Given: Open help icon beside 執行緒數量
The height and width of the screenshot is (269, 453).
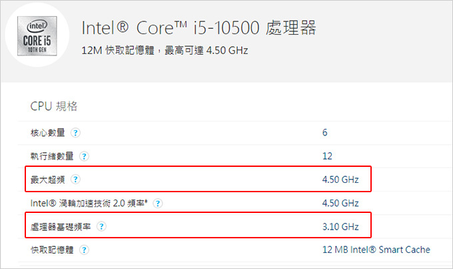Looking at the screenshot, I should [84, 156].
